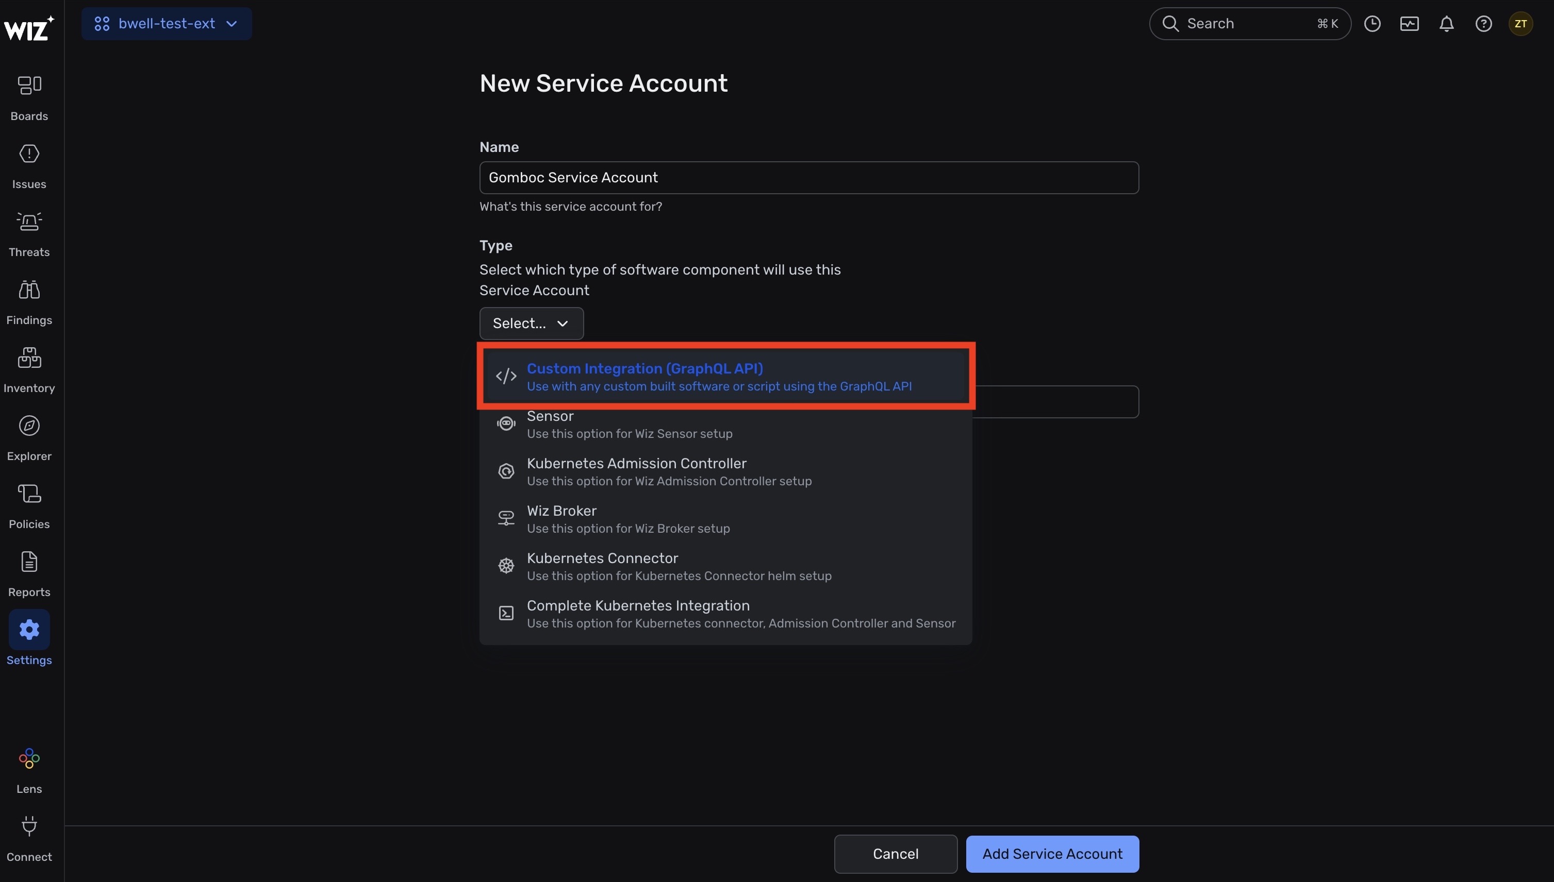Select Wiz Broker type
The image size is (1554, 882).
tap(725, 519)
